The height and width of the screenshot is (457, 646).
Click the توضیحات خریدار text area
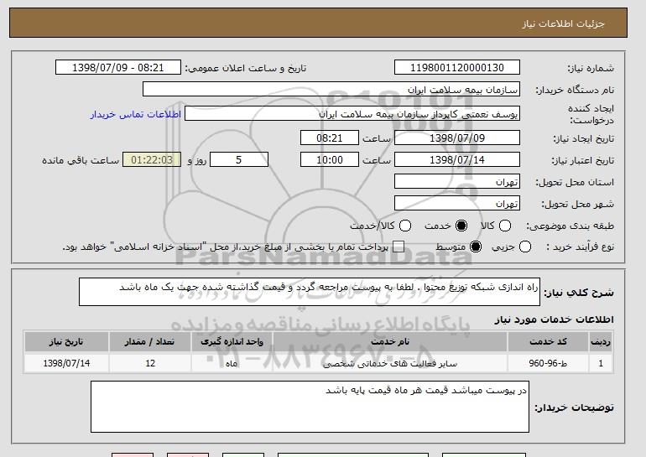(310, 407)
